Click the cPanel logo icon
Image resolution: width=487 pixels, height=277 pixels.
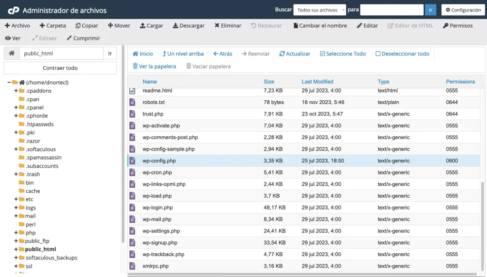[13, 10]
